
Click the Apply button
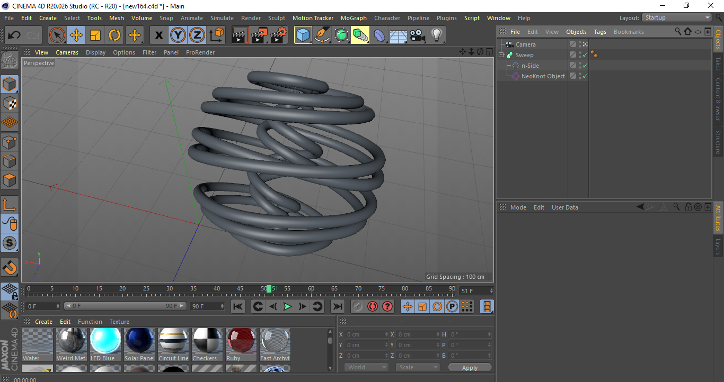[470, 367]
